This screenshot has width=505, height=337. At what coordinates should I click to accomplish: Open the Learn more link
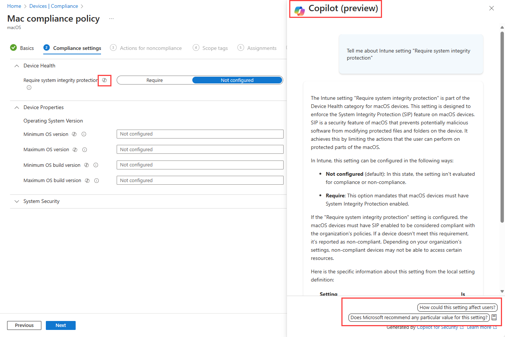482,327
